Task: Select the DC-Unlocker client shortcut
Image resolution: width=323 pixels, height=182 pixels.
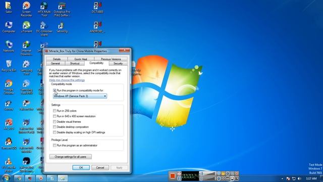Action: click(44, 28)
